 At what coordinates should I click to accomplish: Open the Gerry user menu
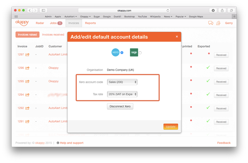(229, 23)
